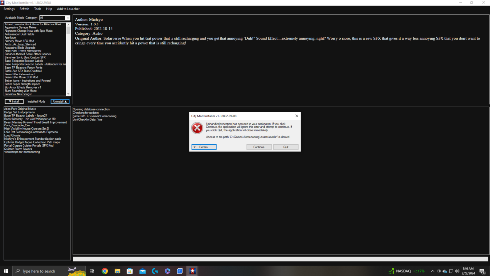Open the Tools menu
The height and width of the screenshot is (276, 490).
[38, 9]
